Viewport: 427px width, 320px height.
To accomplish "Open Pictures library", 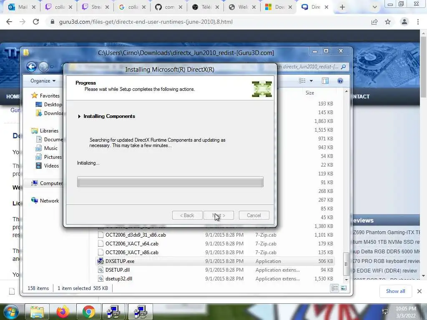I will tap(49, 157).
